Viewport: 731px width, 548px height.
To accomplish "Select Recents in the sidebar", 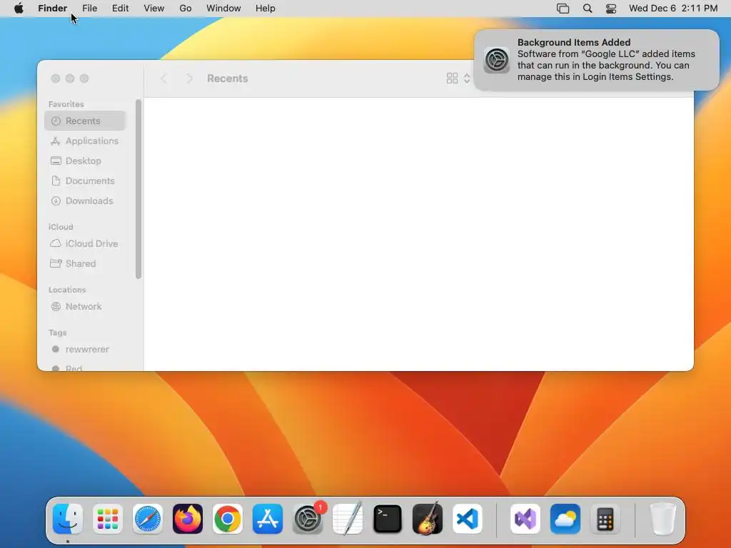I will (x=86, y=121).
